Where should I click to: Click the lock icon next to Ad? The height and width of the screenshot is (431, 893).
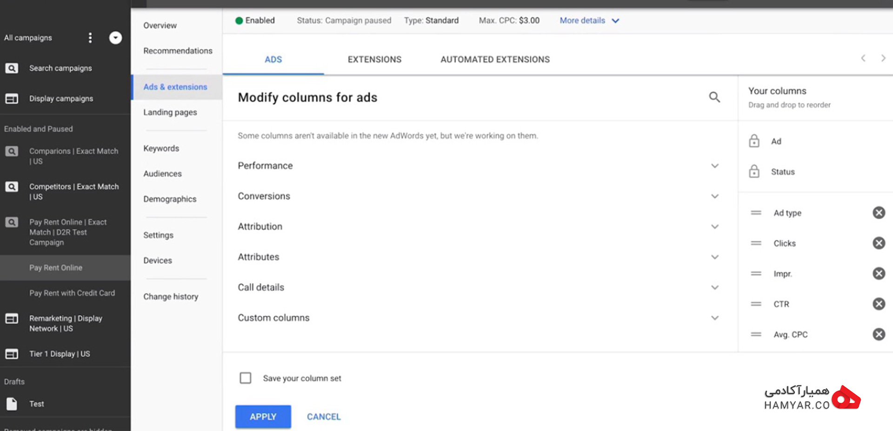pos(754,141)
